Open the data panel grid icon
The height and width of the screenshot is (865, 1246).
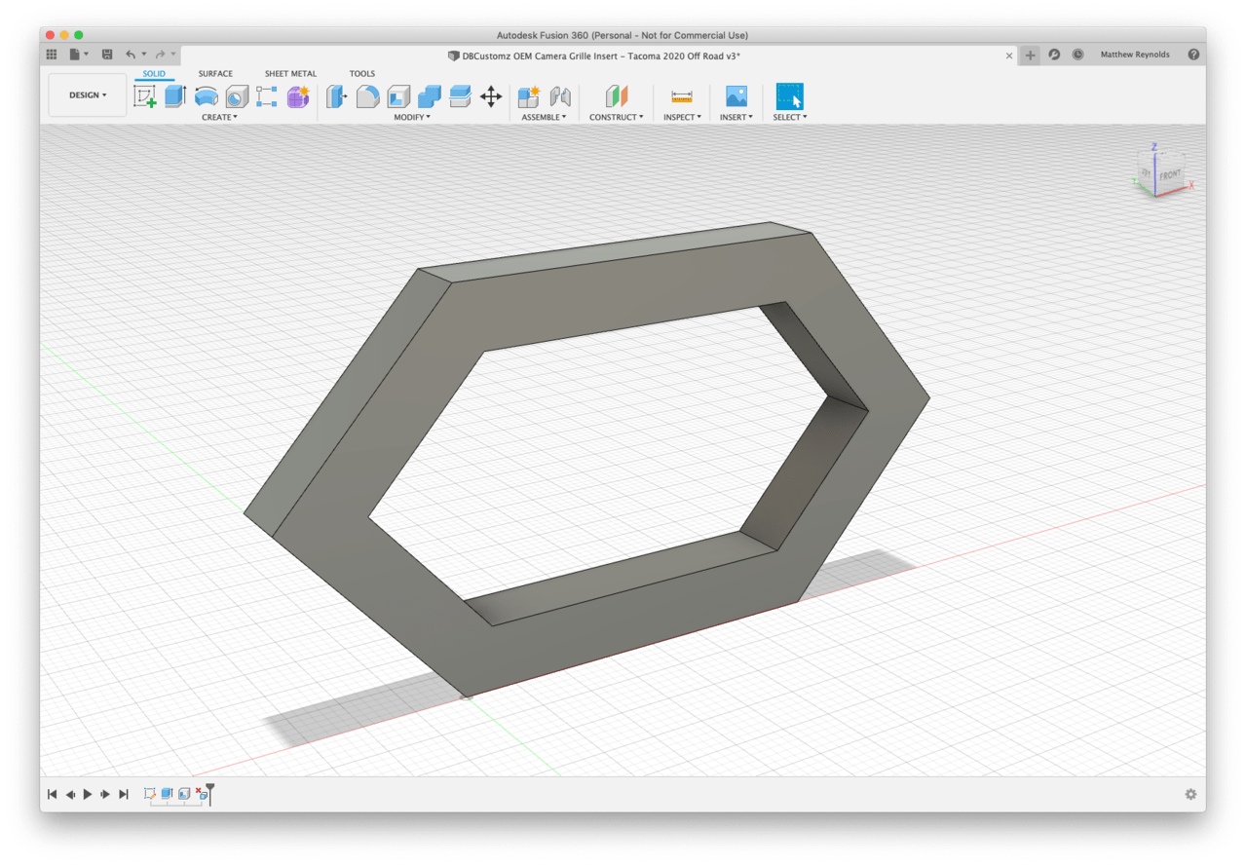52,55
